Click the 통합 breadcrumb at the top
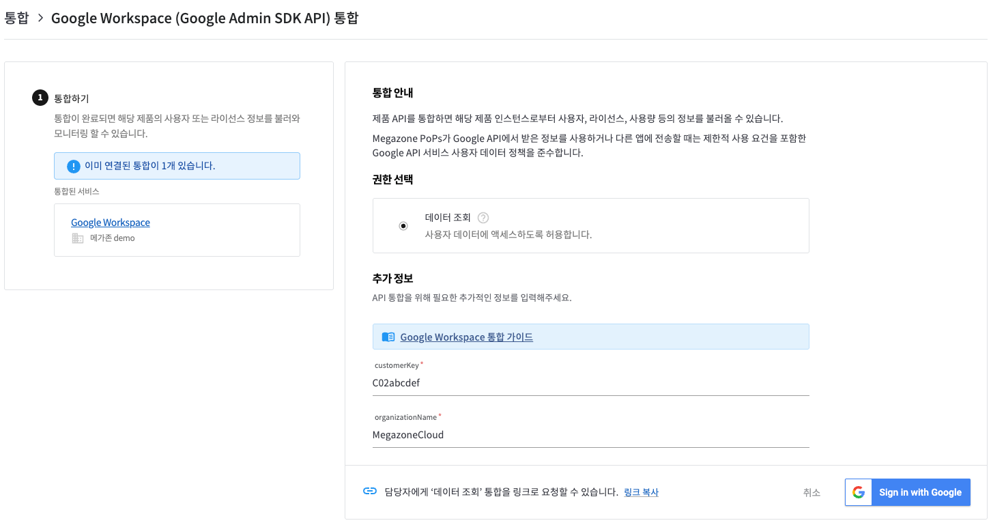This screenshot has height=525, width=991. coord(16,18)
